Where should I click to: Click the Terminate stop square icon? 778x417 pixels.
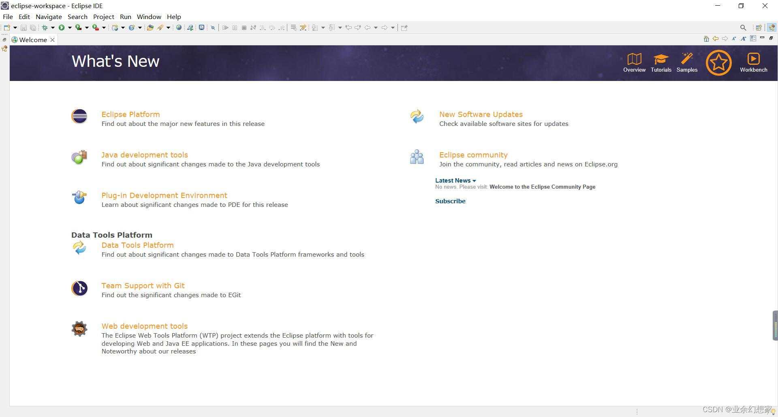(244, 28)
